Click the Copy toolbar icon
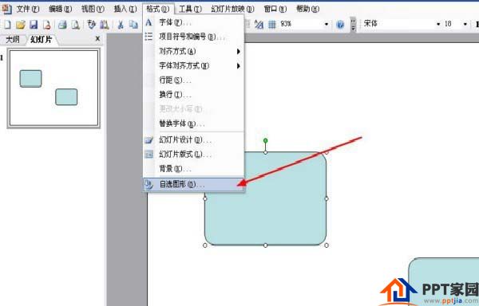Viewport: 479px width, 306px height. (133, 25)
